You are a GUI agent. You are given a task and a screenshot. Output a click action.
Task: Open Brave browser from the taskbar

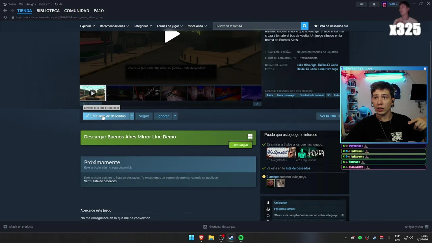(201, 238)
